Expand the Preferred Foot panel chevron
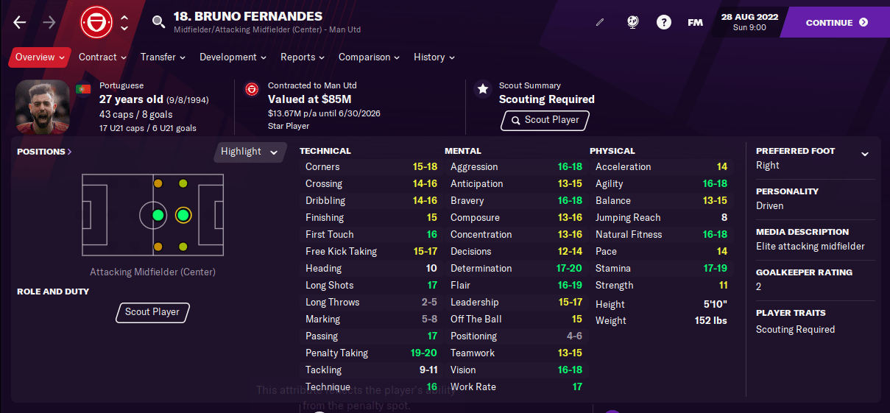 pyautogui.click(x=865, y=154)
